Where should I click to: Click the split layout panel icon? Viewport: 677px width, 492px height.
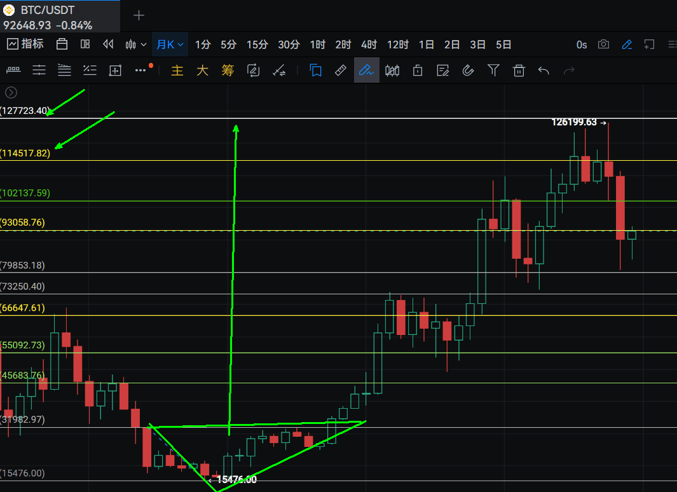click(85, 44)
